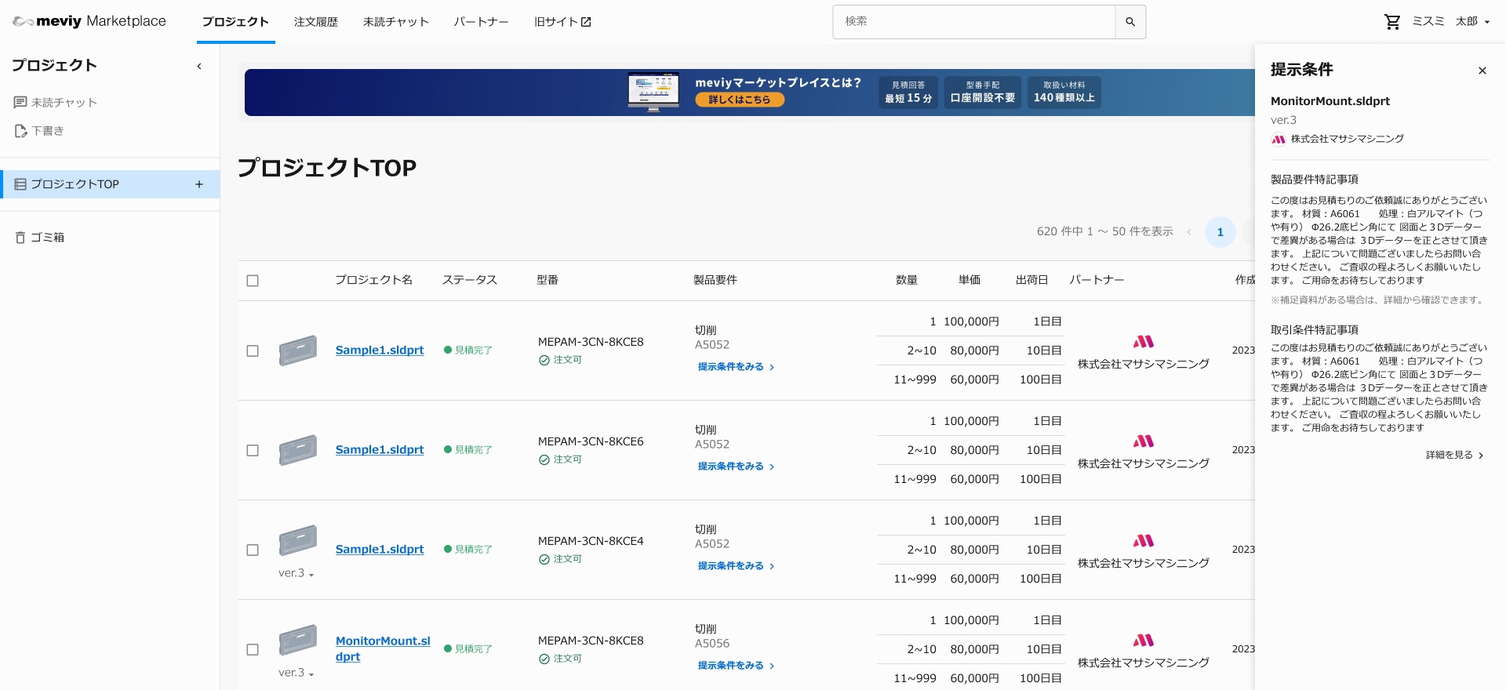Add new project with plus icon
Screen dimensions: 1506x690
coord(199,184)
